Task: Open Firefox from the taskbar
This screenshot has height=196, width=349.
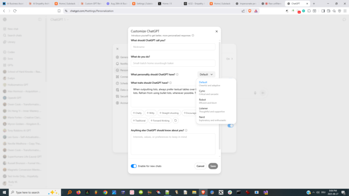Action: pos(79,193)
